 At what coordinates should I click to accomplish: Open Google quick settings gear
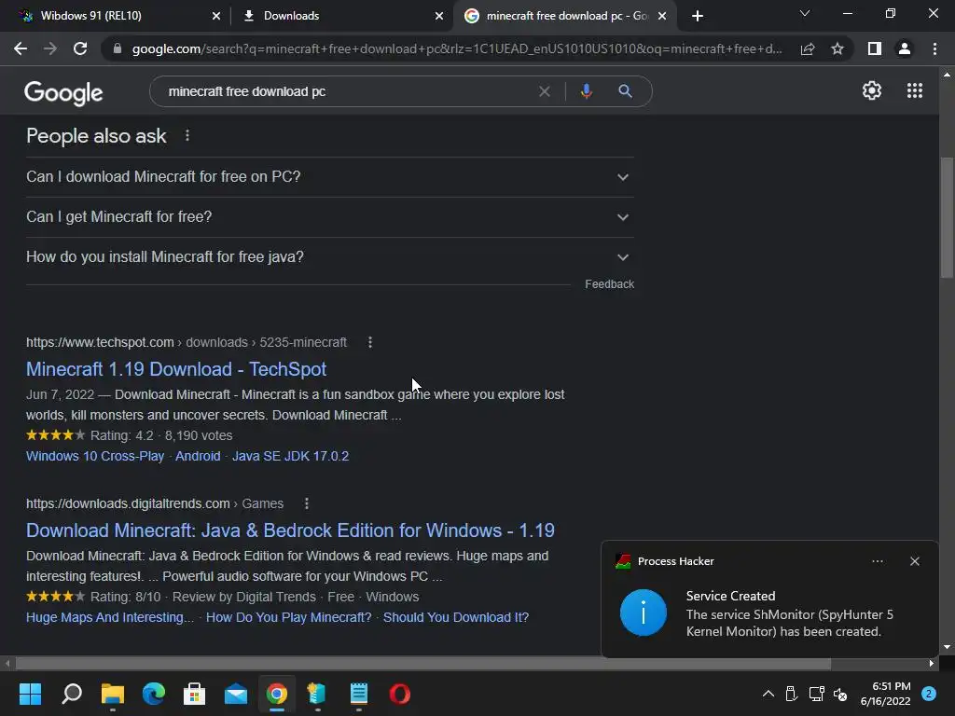pyautogui.click(x=872, y=90)
